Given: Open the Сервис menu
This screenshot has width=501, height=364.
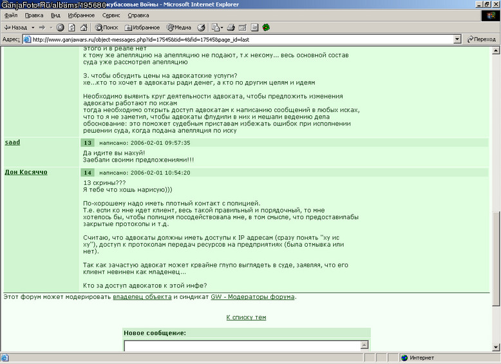Looking at the screenshot, I should pyautogui.click(x=111, y=15).
